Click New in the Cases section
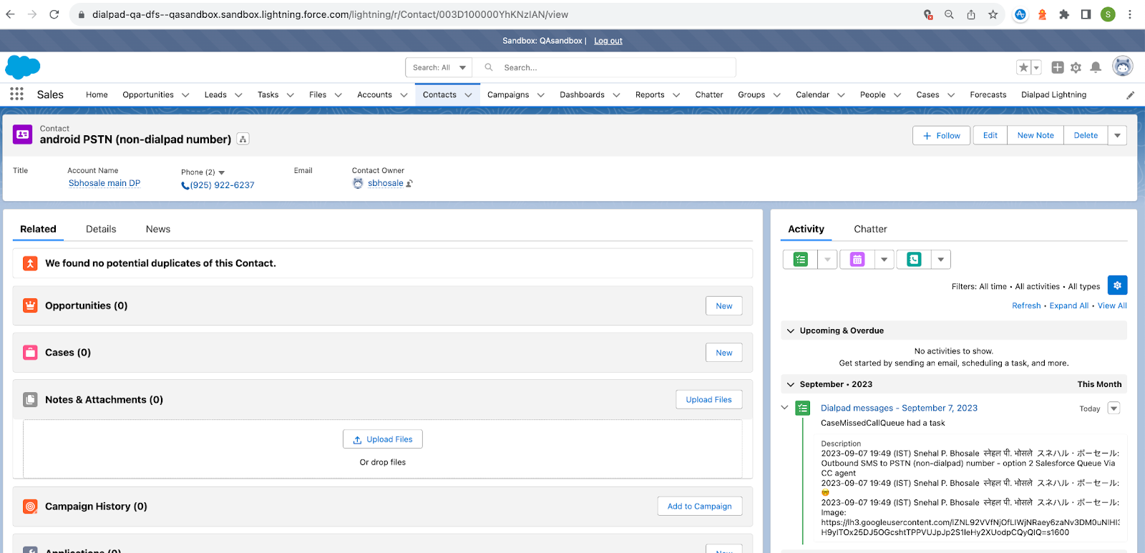 tap(724, 353)
